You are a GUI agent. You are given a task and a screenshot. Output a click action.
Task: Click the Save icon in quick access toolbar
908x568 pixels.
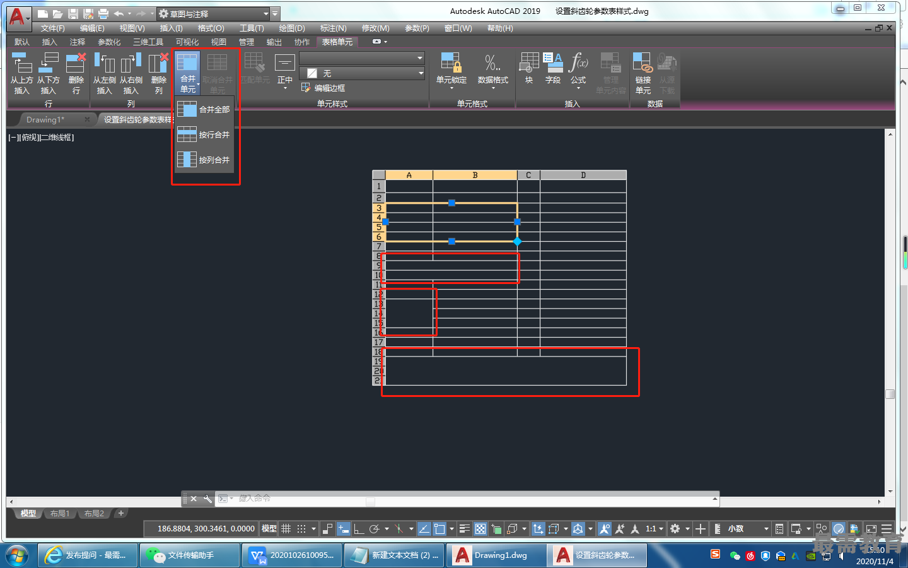(73, 13)
